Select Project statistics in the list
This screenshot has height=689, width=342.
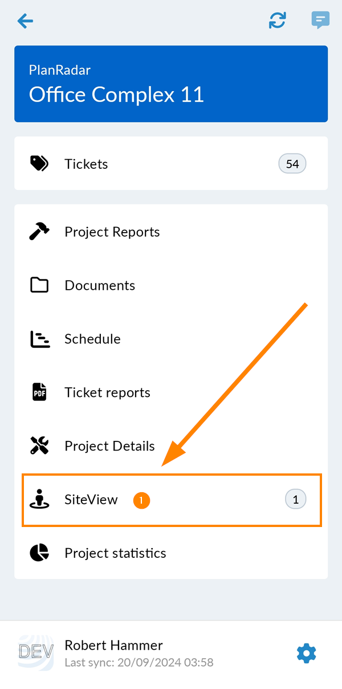171,553
